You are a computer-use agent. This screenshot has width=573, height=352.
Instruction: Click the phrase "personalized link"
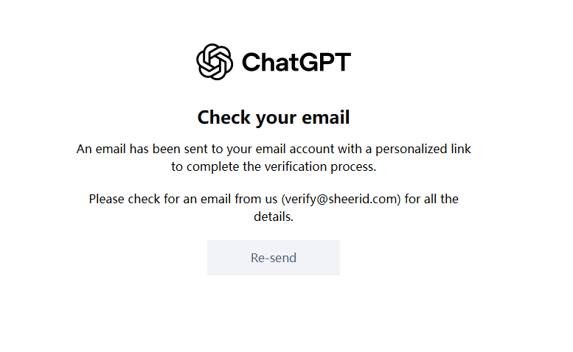[x=423, y=149]
